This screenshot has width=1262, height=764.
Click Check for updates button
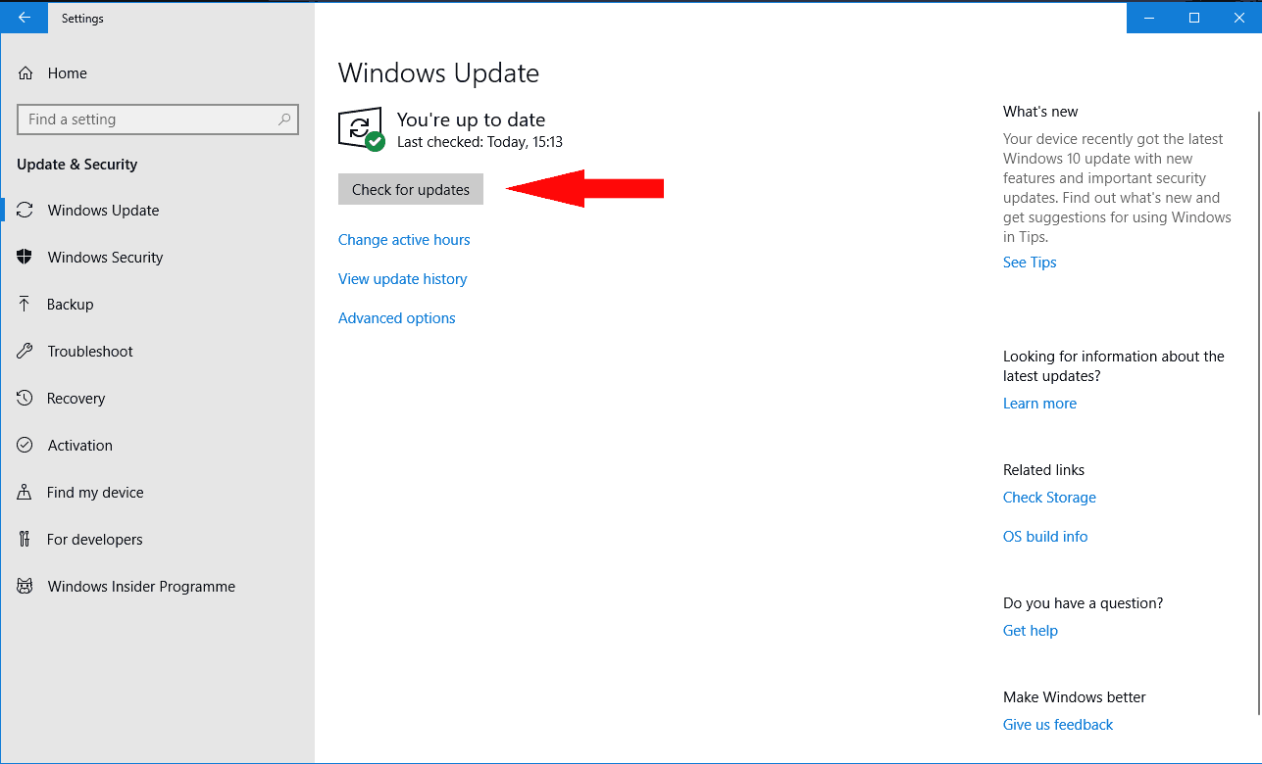click(411, 190)
